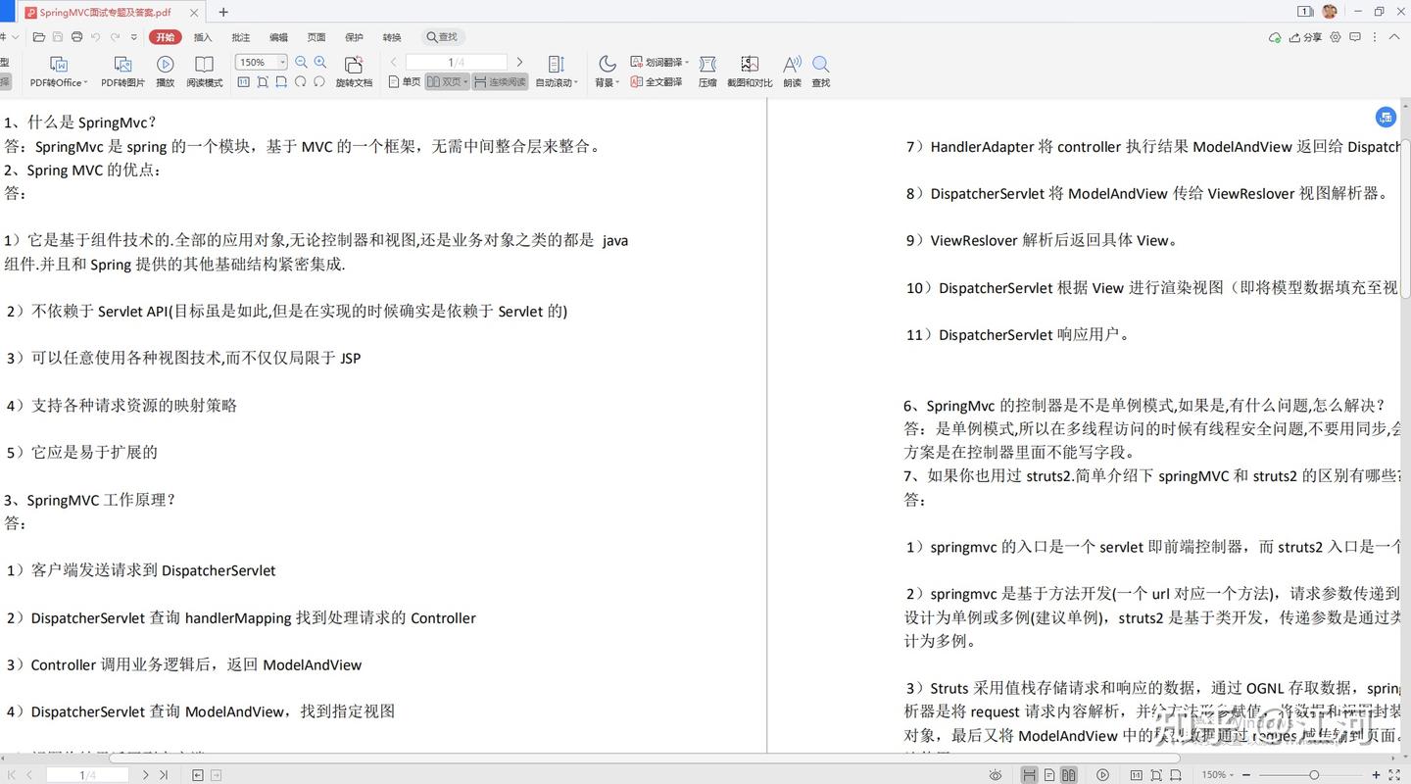Switch to the 插入 ribbon tab

pos(202,36)
